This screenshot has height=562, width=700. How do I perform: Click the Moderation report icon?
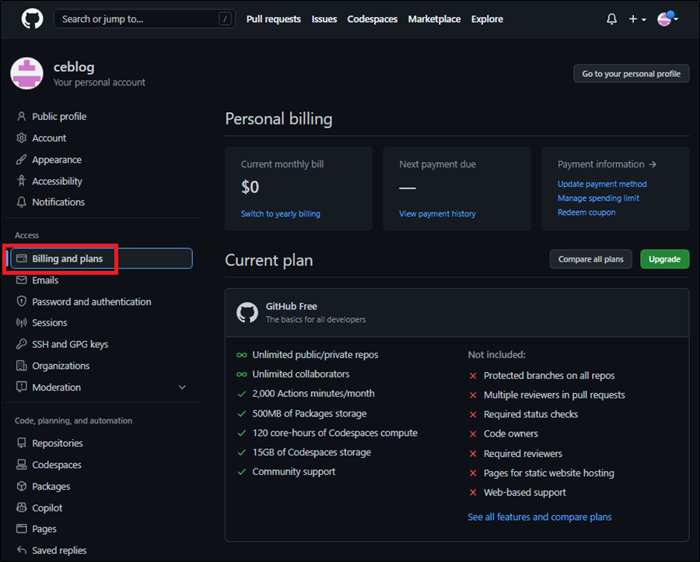[22, 387]
